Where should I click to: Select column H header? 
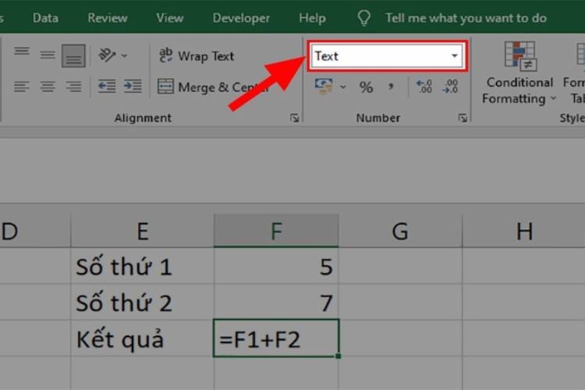tap(523, 230)
